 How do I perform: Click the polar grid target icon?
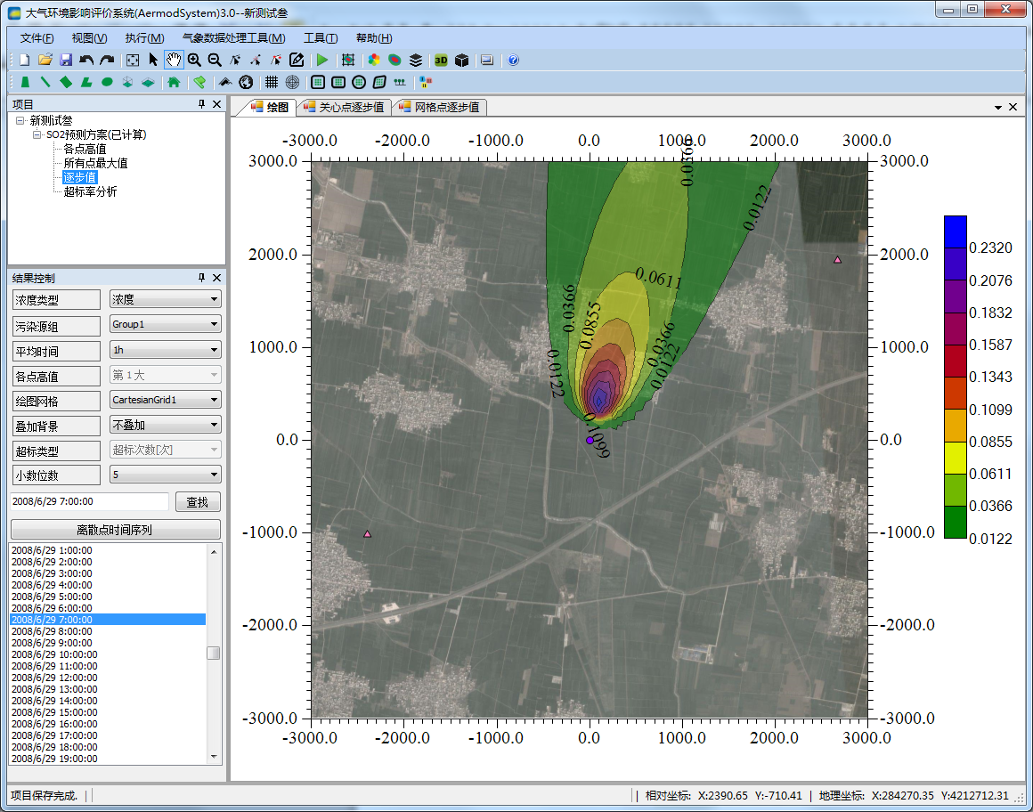click(292, 82)
